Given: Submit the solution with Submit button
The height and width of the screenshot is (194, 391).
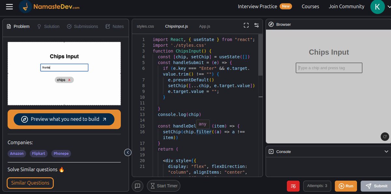Looking at the screenshot, I should click(376, 186).
